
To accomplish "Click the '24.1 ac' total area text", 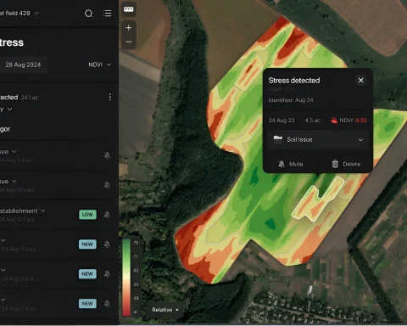I will 30,98.
